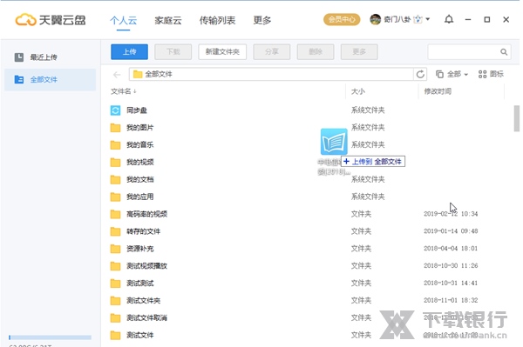Open the user account dropdown arrow
The height and width of the screenshot is (347, 523).
pos(428,19)
